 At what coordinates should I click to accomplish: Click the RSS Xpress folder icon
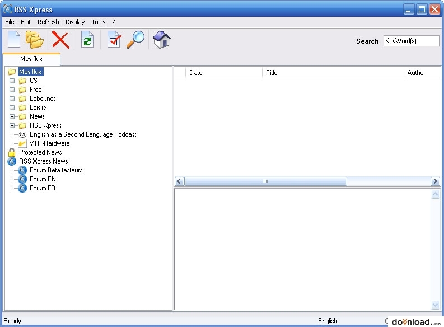tap(22, 125)
